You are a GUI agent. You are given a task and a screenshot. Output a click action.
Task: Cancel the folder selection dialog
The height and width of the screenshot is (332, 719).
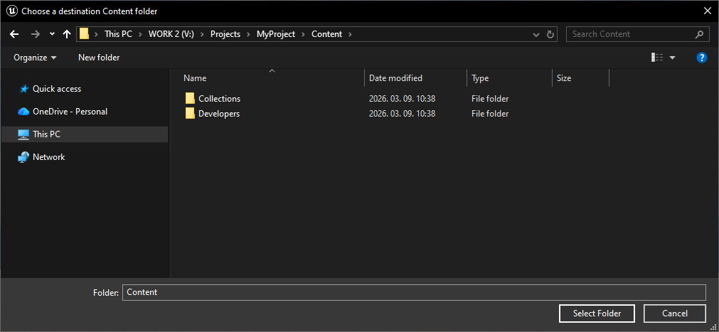674,314
